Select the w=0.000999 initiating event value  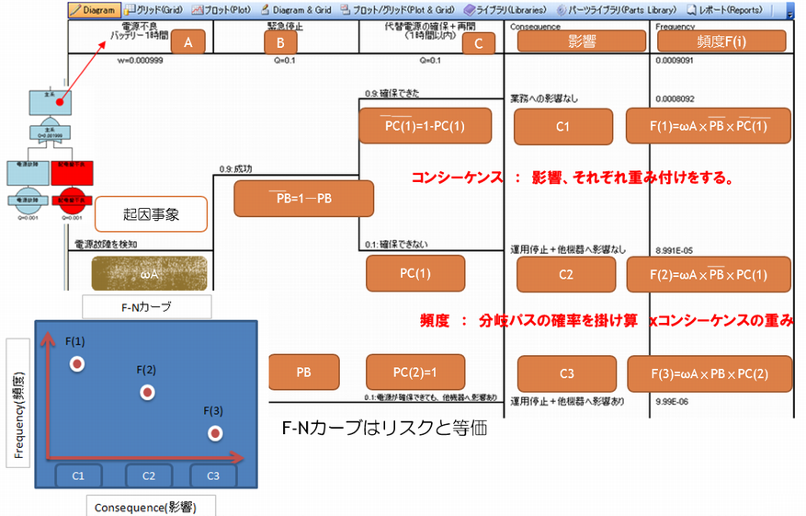click(x=141, y=60)
